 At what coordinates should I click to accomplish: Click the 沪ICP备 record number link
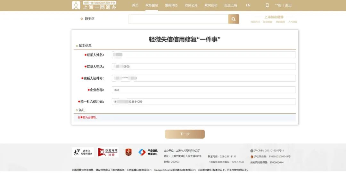tap(269, 150)
